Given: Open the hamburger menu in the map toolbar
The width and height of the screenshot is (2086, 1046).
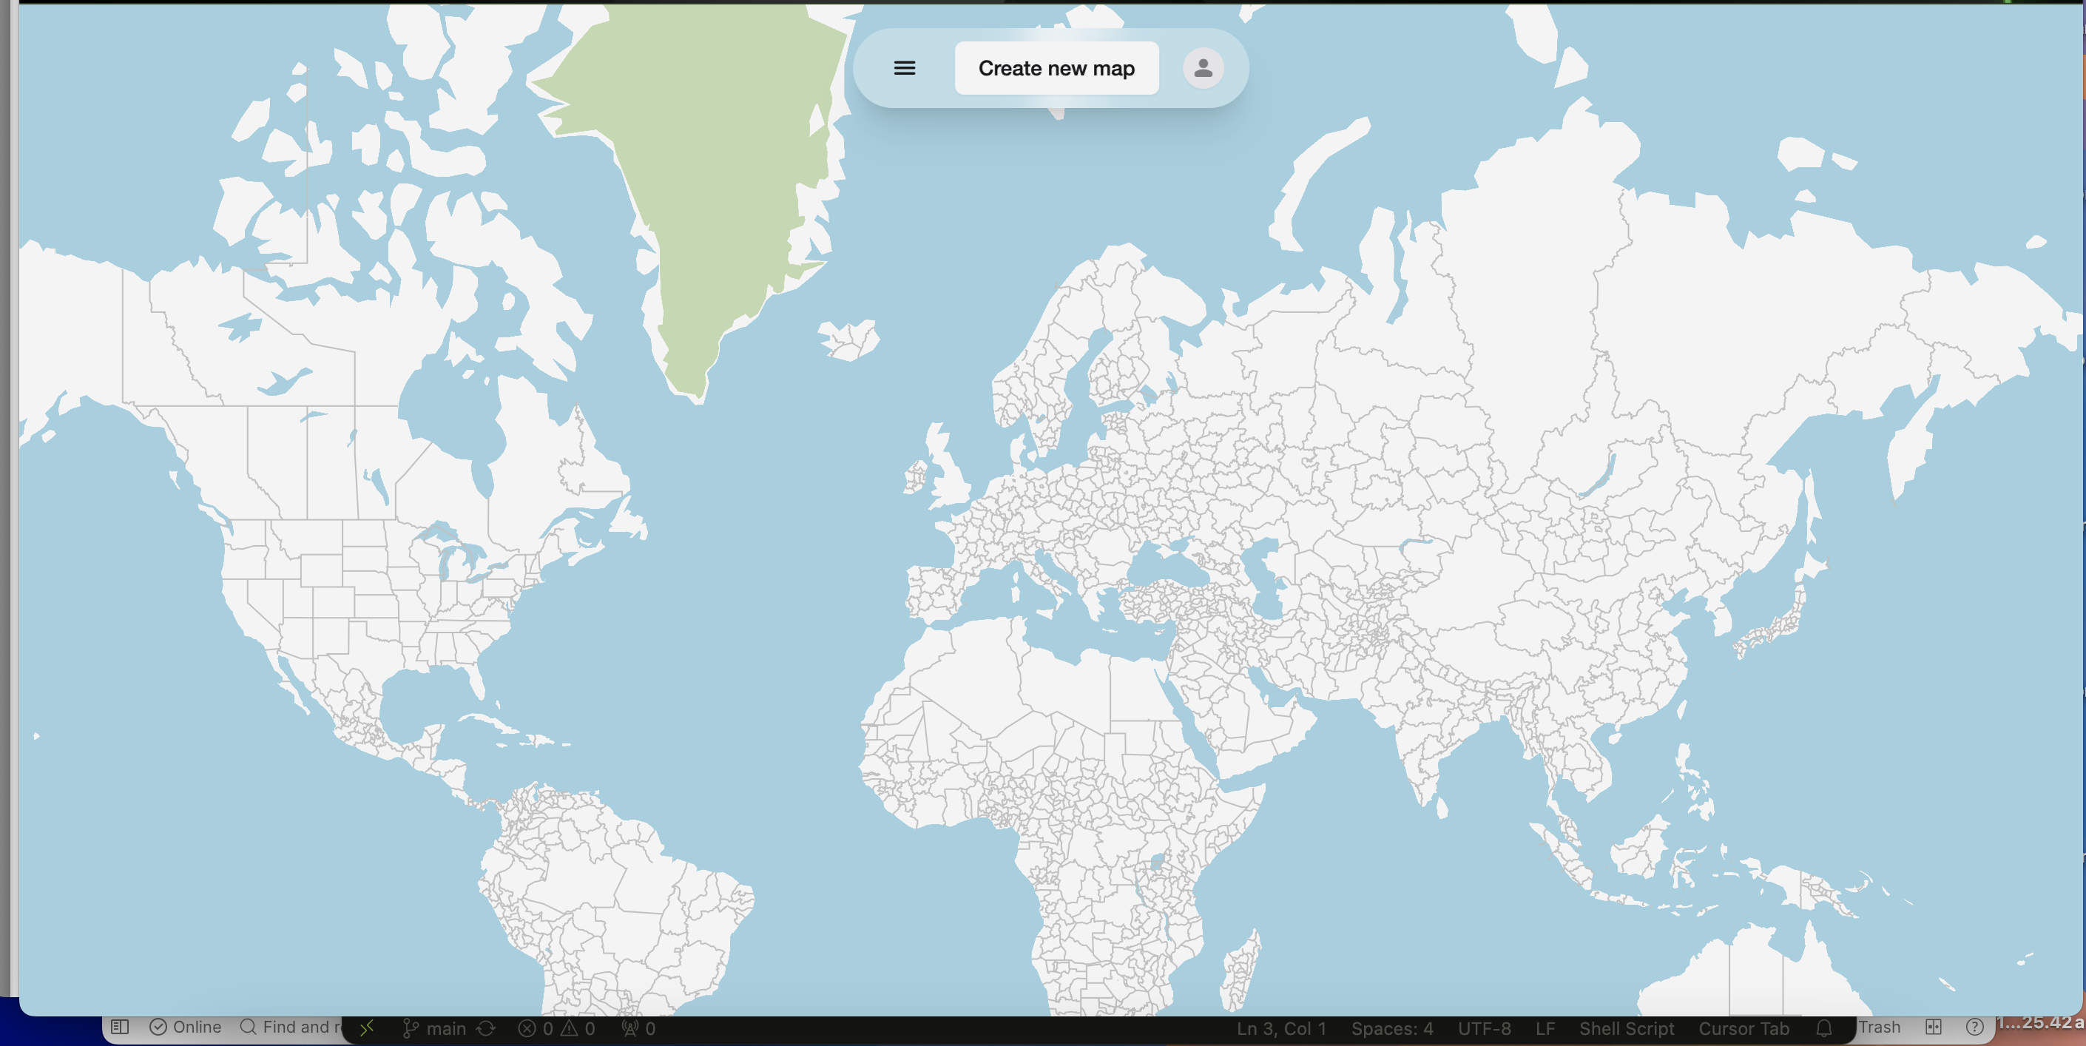Looking at the screenshot, I should [905, 67].
